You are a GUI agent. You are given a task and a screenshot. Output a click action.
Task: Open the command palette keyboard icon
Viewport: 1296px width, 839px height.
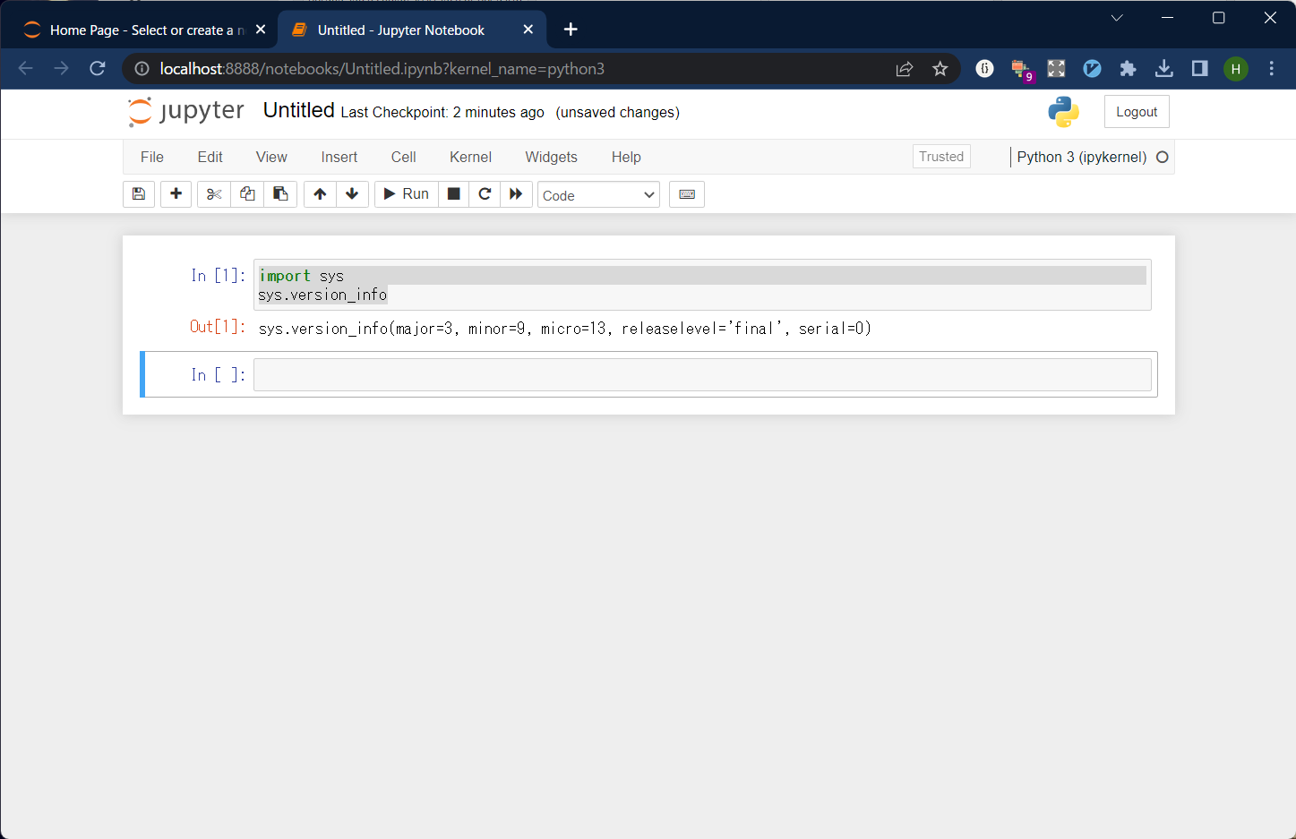click(686, 194)
